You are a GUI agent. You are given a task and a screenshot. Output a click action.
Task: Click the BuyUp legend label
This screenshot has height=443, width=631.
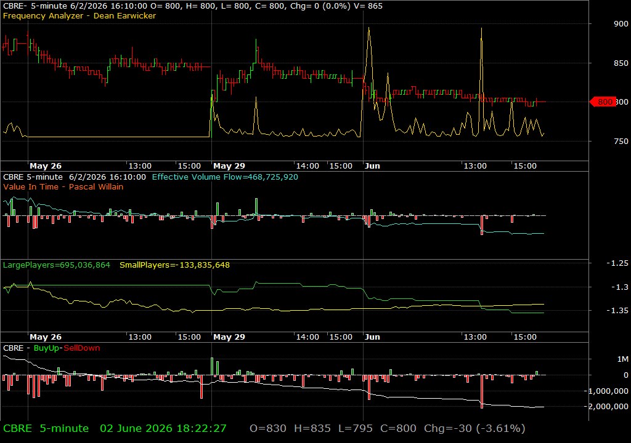point(46,348)
